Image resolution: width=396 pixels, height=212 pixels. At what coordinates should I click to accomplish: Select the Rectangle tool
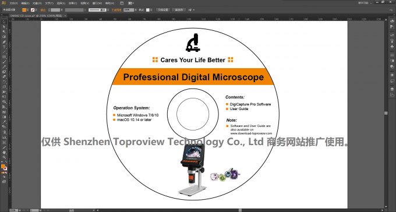coord(4,57)
